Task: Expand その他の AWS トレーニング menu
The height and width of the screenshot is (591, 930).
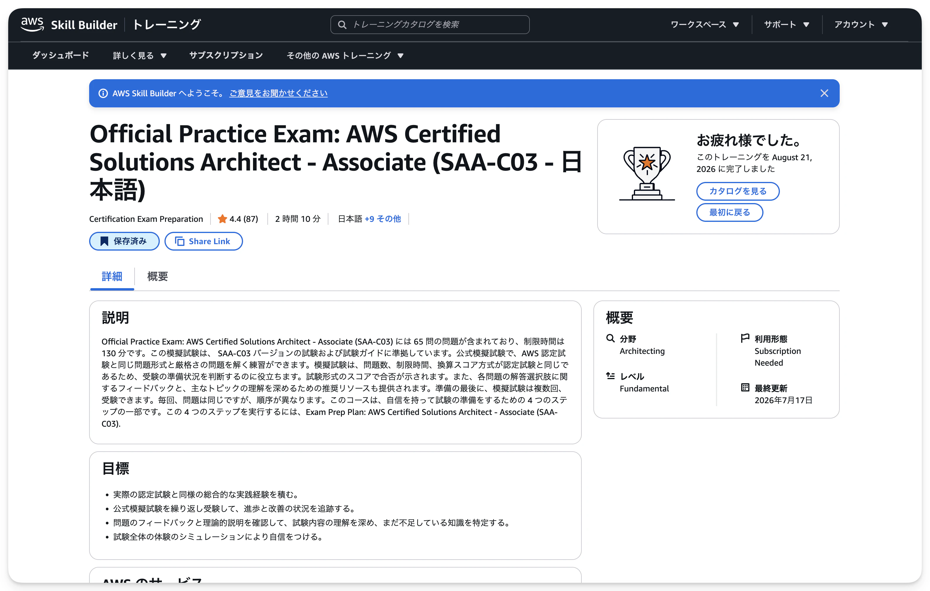Action: 345,56
